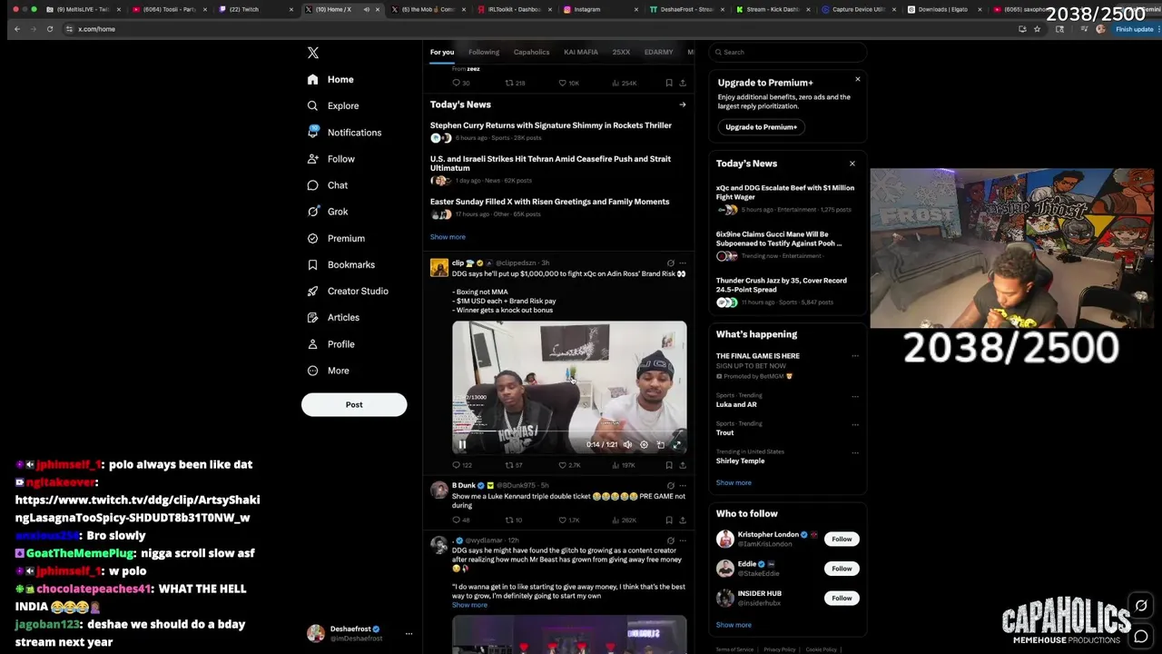
Task: Open options for the Trout trend
Action: [x=854, y=424]
